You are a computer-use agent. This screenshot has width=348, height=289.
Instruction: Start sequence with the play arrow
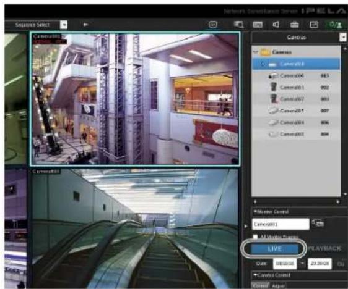85,25
